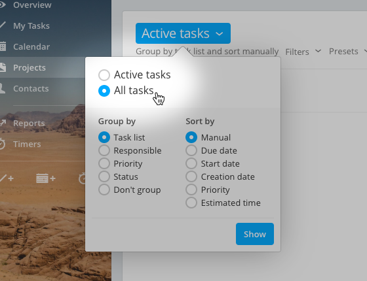Screen dimensions: 367x281
Task: Expand the Filters dropdown
Action: [303, 52]
